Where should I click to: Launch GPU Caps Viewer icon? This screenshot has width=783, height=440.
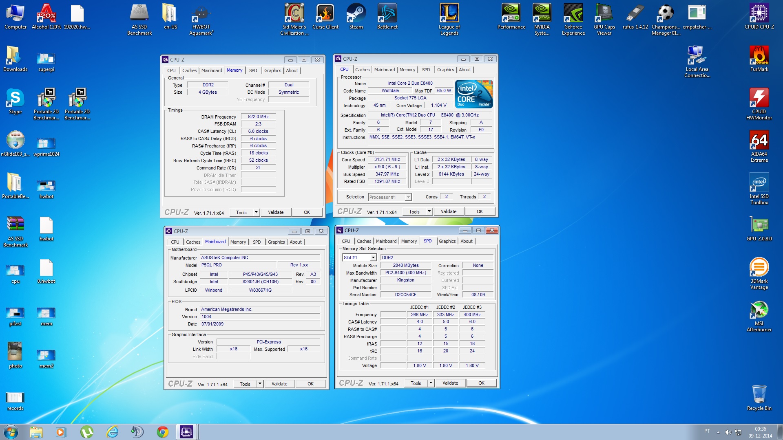point(604,20)
